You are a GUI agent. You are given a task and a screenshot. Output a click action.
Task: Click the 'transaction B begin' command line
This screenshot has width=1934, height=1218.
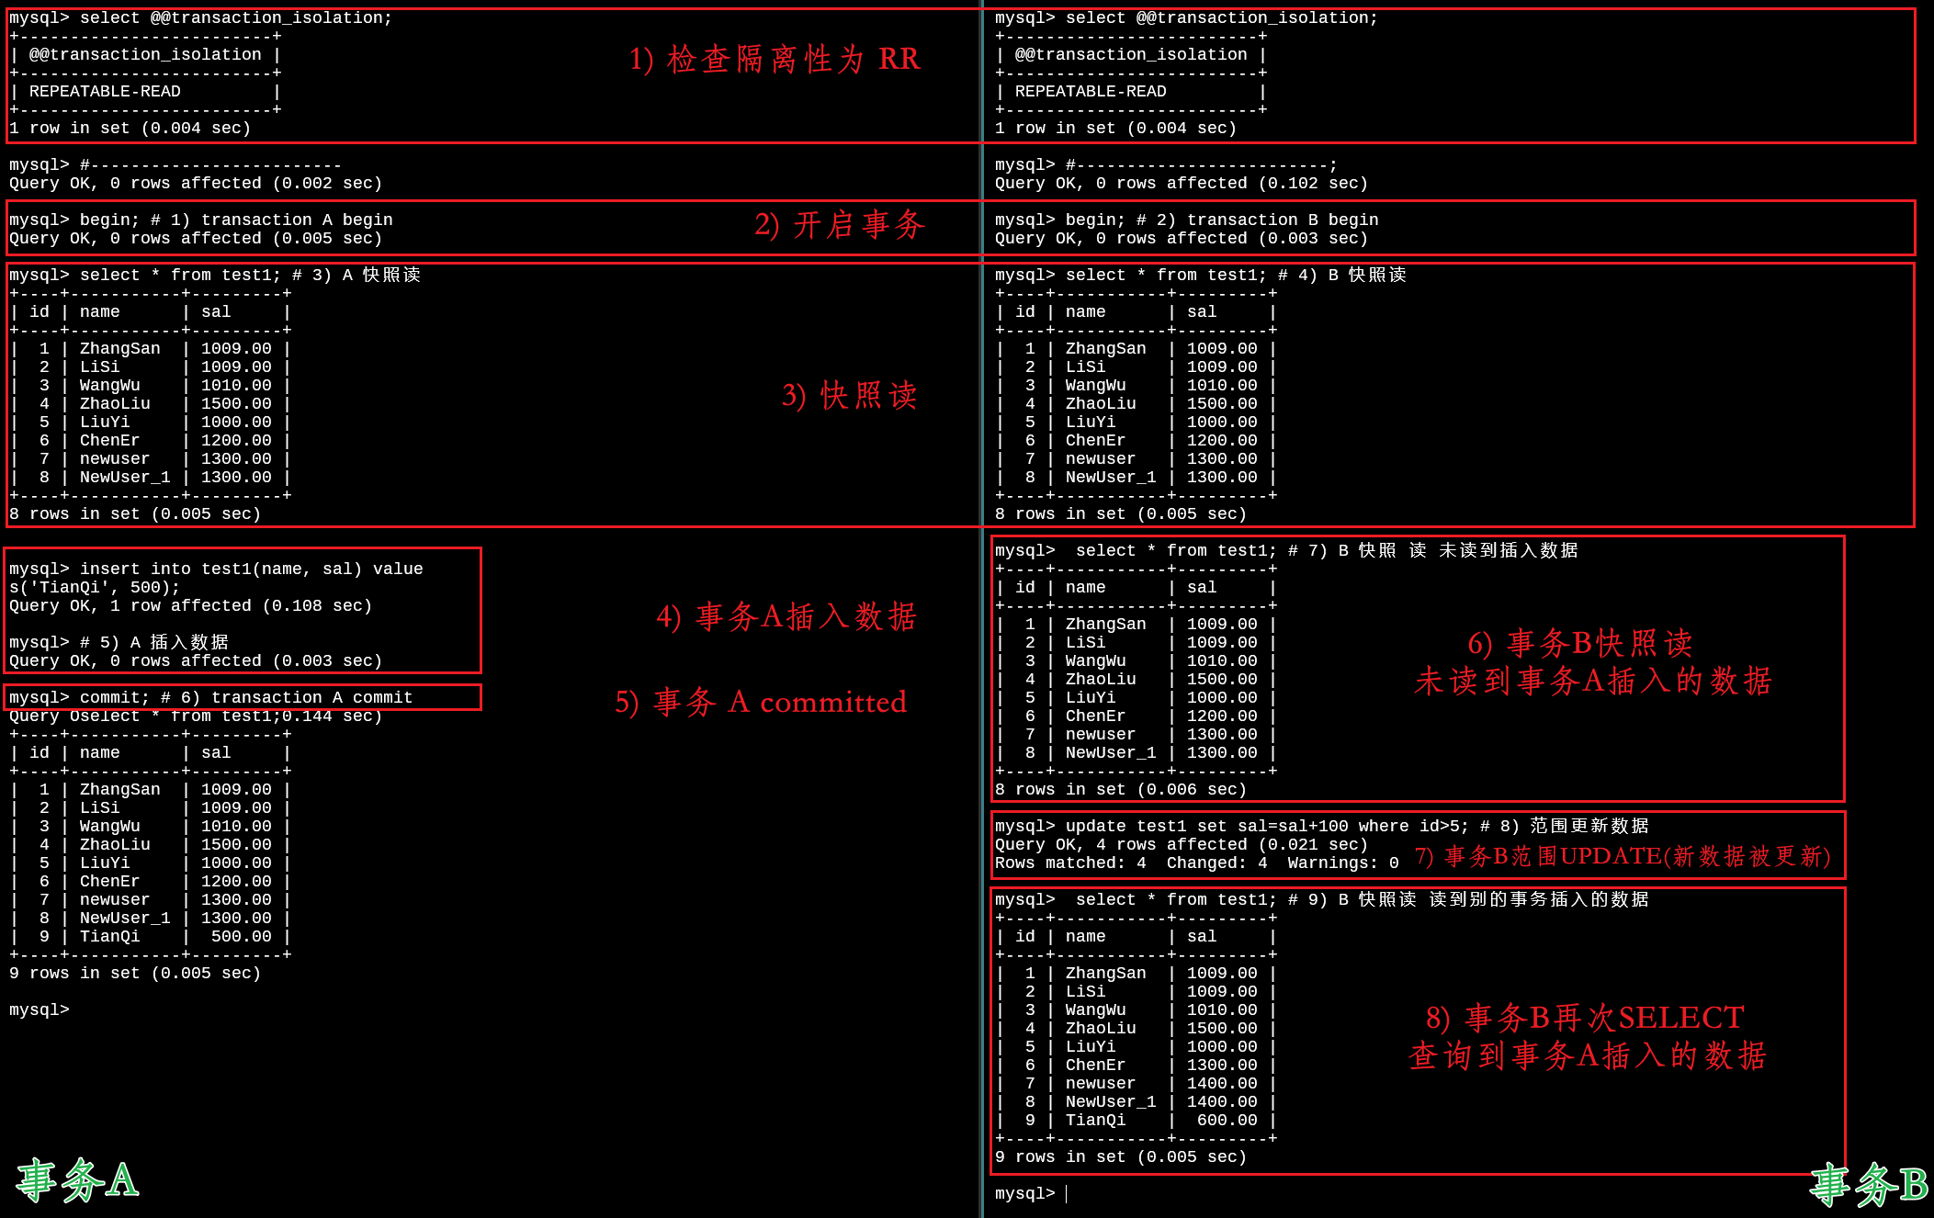[x=1186, y=220]
